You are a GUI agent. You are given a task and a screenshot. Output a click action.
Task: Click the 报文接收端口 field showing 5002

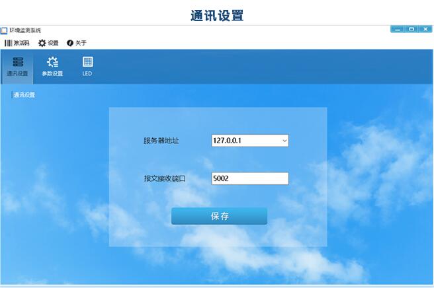point(249,178)
